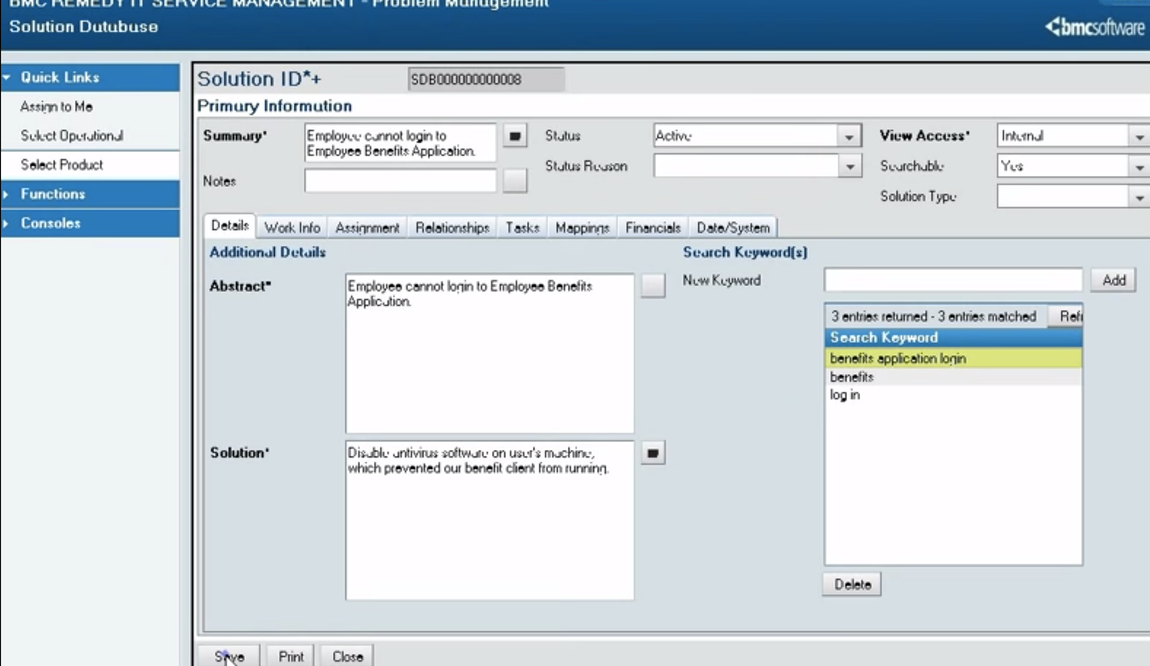The image size is (1150, 666).
Task: Select the 'benefits' keyword entry
Action: click(x=852, y=377)
